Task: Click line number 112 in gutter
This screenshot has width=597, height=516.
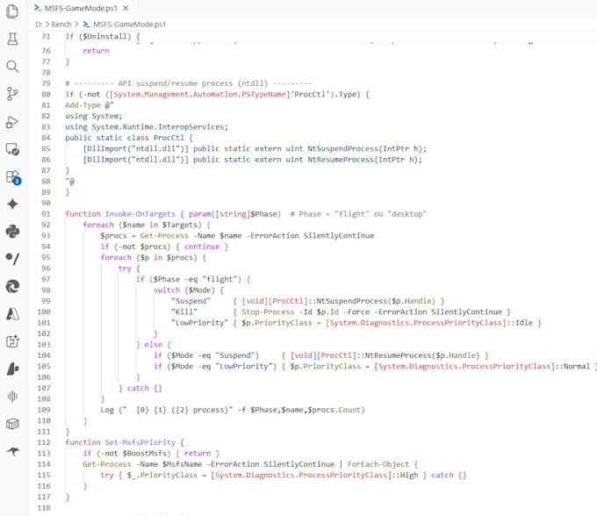Action: tap(44, 442)
